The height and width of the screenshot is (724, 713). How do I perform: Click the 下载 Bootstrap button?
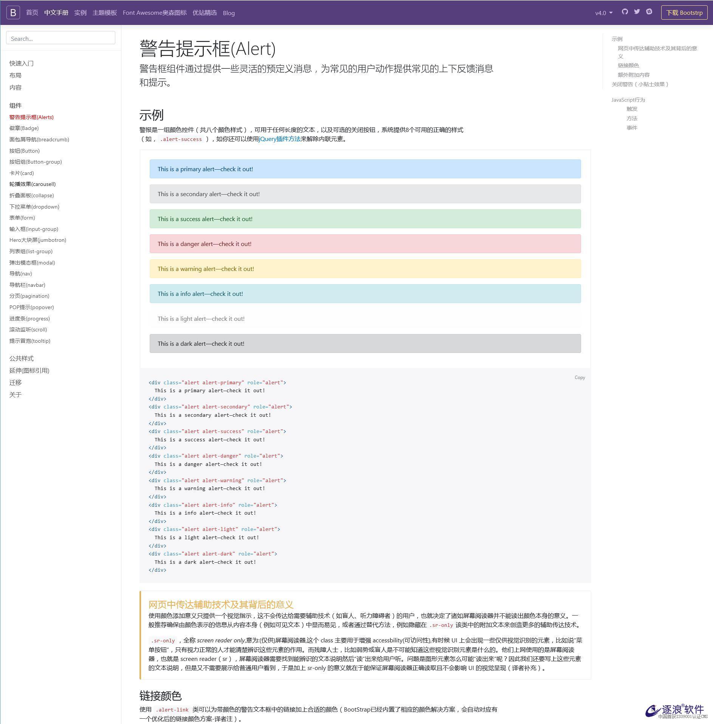[x=684, y=12]
